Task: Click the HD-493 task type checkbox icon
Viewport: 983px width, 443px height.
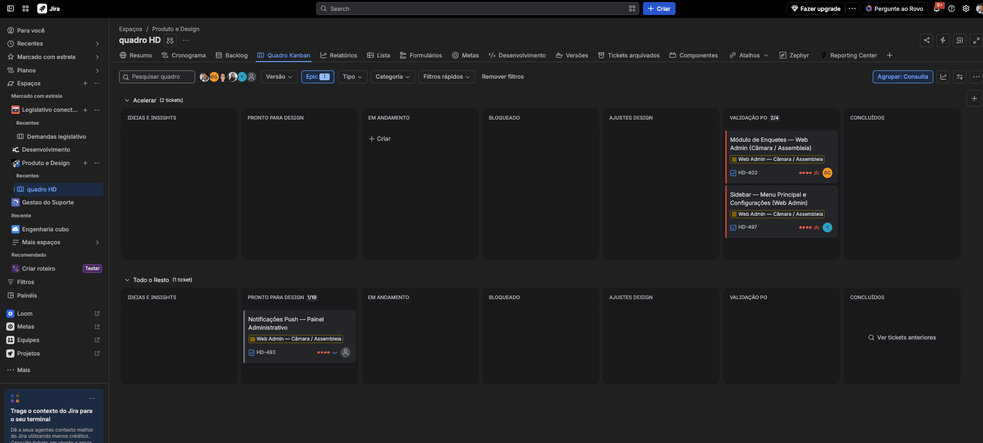Action: (252, 352)
